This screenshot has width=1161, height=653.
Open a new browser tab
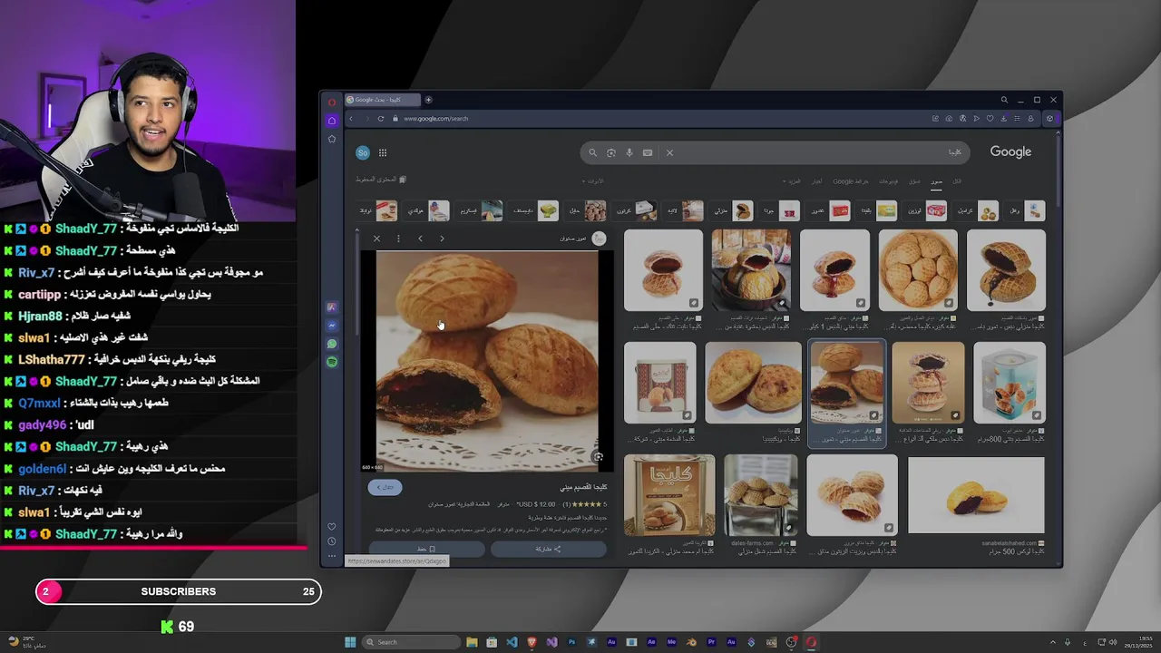point(428,100)
